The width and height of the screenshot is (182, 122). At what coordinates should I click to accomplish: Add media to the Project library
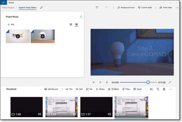tap(11, 24)
